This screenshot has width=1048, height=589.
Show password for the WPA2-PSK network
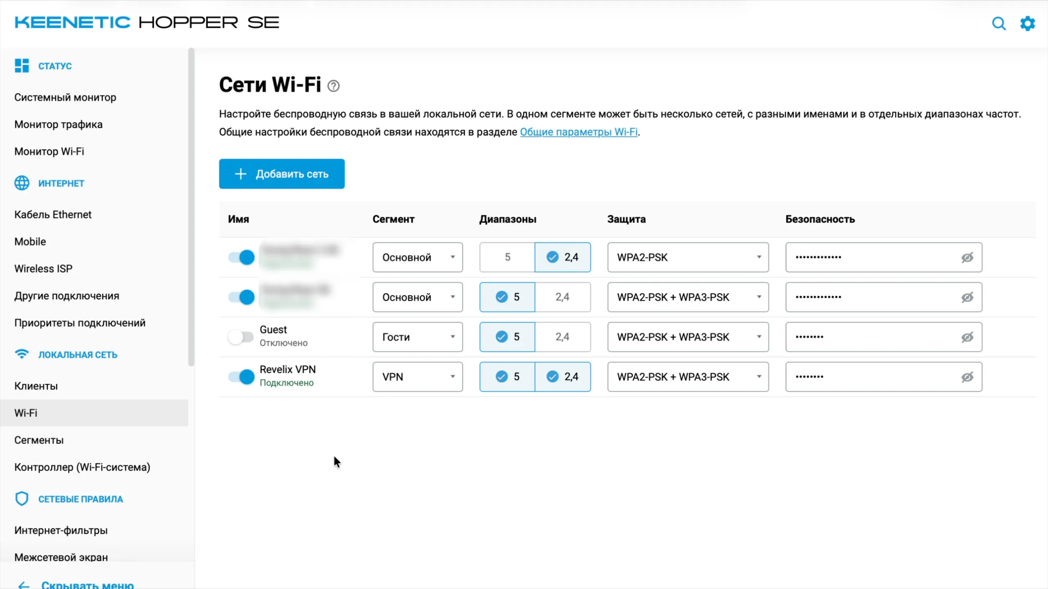[x=967, y=257]
